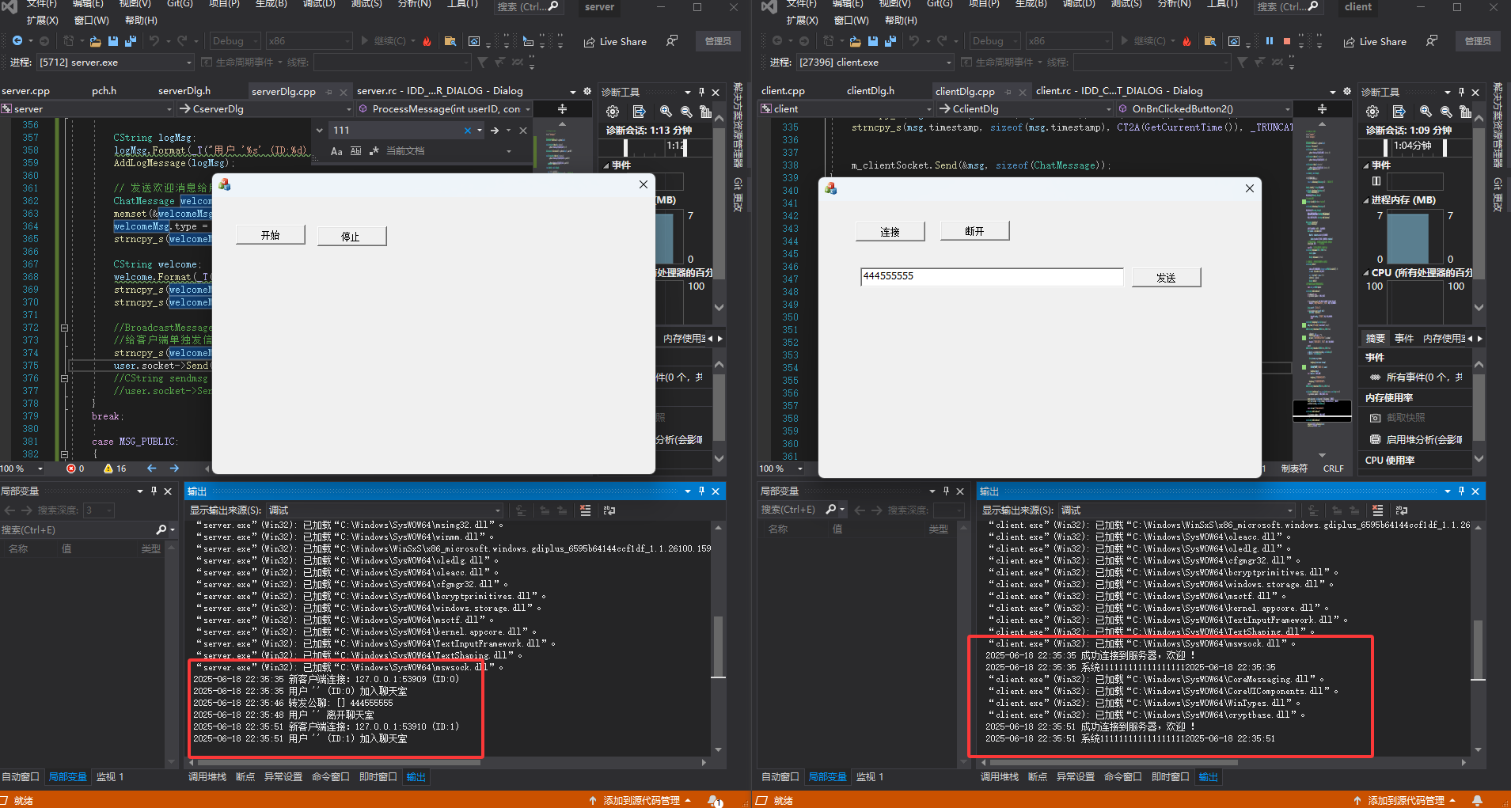The width and height of the screenshot is (1511, 808).
Task: Zoom out diagnostics timeline in client window
Action: pos(1446,112)
